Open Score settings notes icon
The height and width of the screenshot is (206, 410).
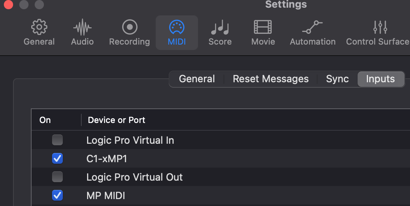click(220, 27)
